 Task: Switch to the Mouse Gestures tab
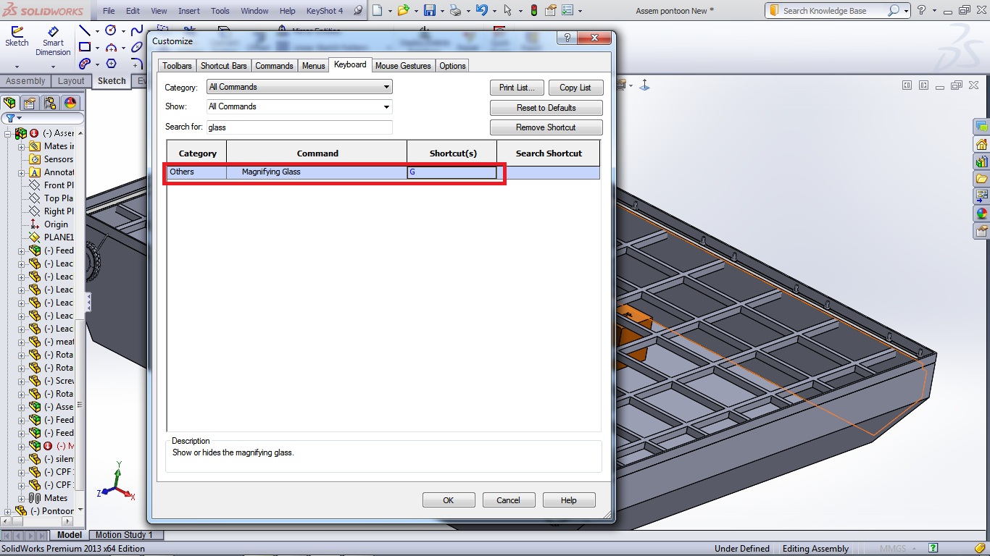pyautogui.click(x=403, y=66)
